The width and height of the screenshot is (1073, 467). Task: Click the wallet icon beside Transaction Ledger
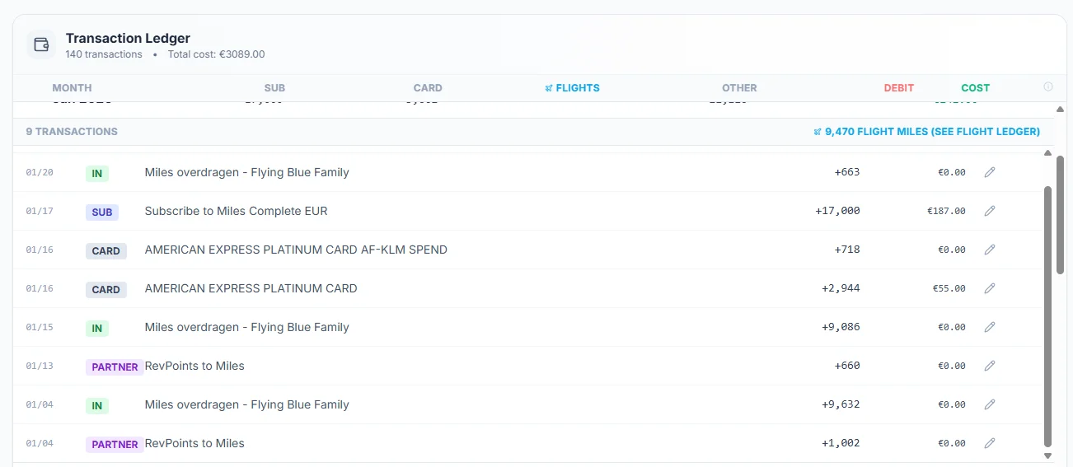coord(41,44)
